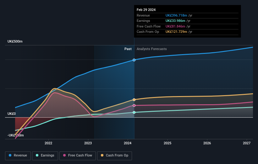Click the teal Earnings legend dot
This screenshot has width=258, height=164.
click(37, 155)
